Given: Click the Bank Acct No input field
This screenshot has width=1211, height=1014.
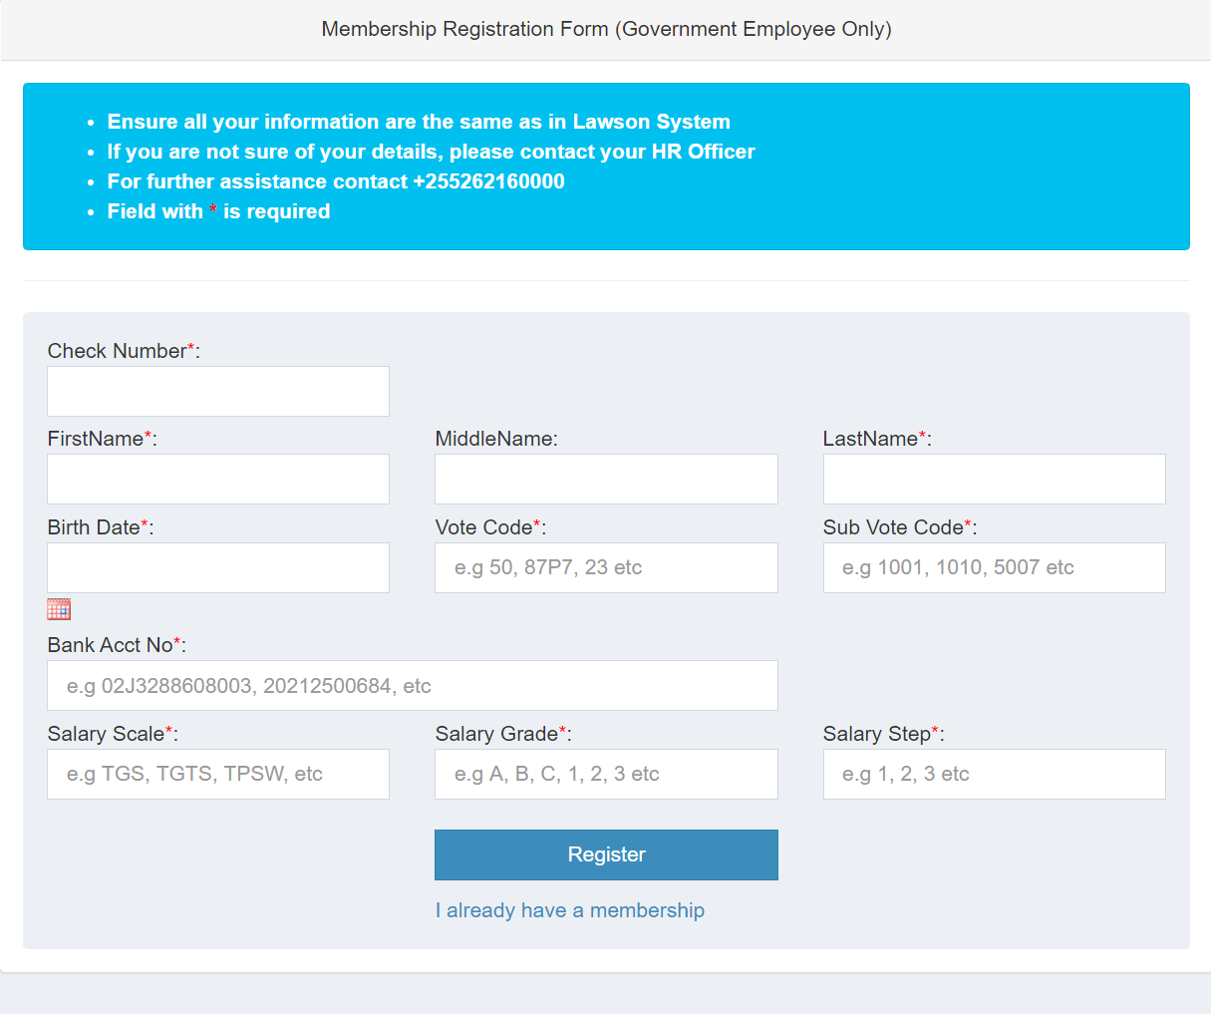Looking at the screenshot, I should click(x=412, y=685).
